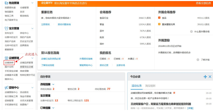Open headline 店铺发展如何突破瓶颈
Viewport: 213px width, 111px height.
(x=151, y=93)
